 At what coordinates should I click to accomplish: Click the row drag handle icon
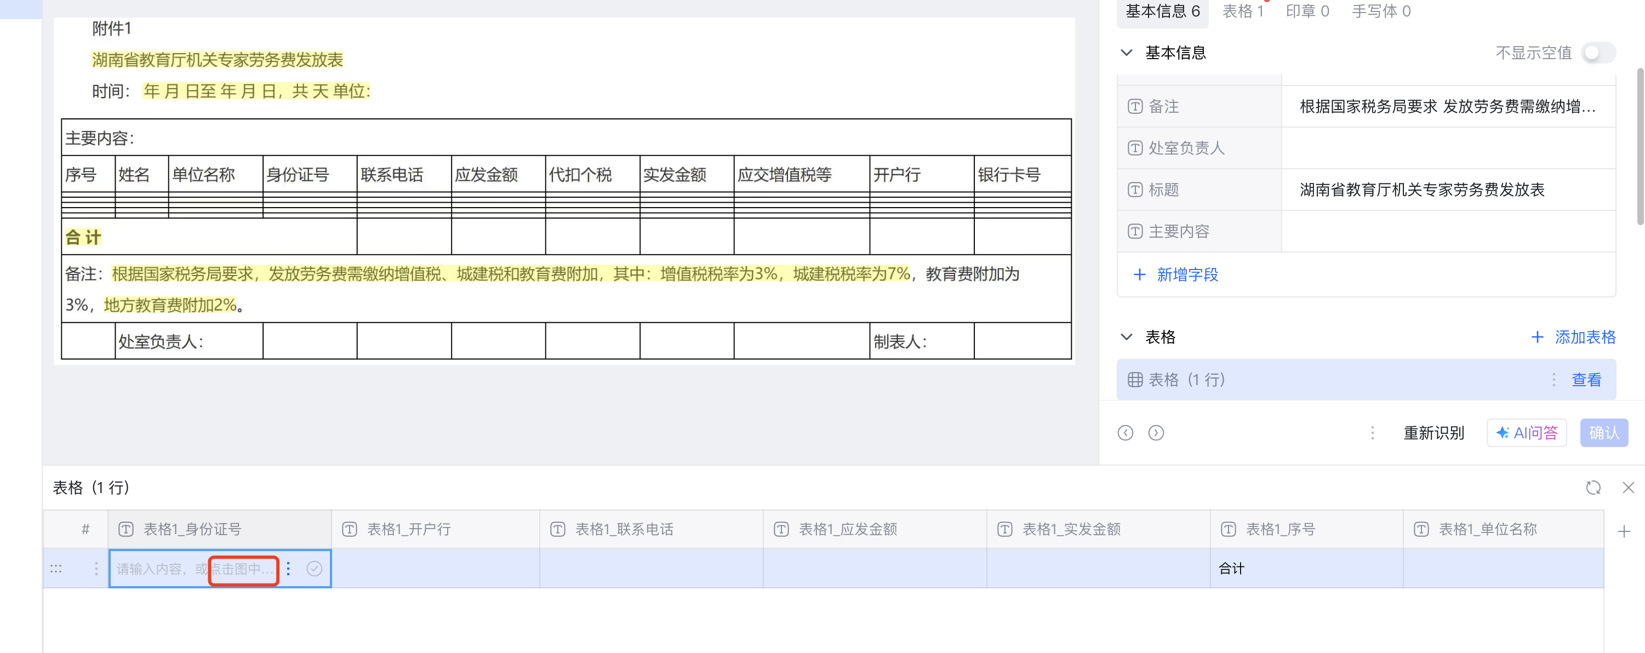point(56,569)
